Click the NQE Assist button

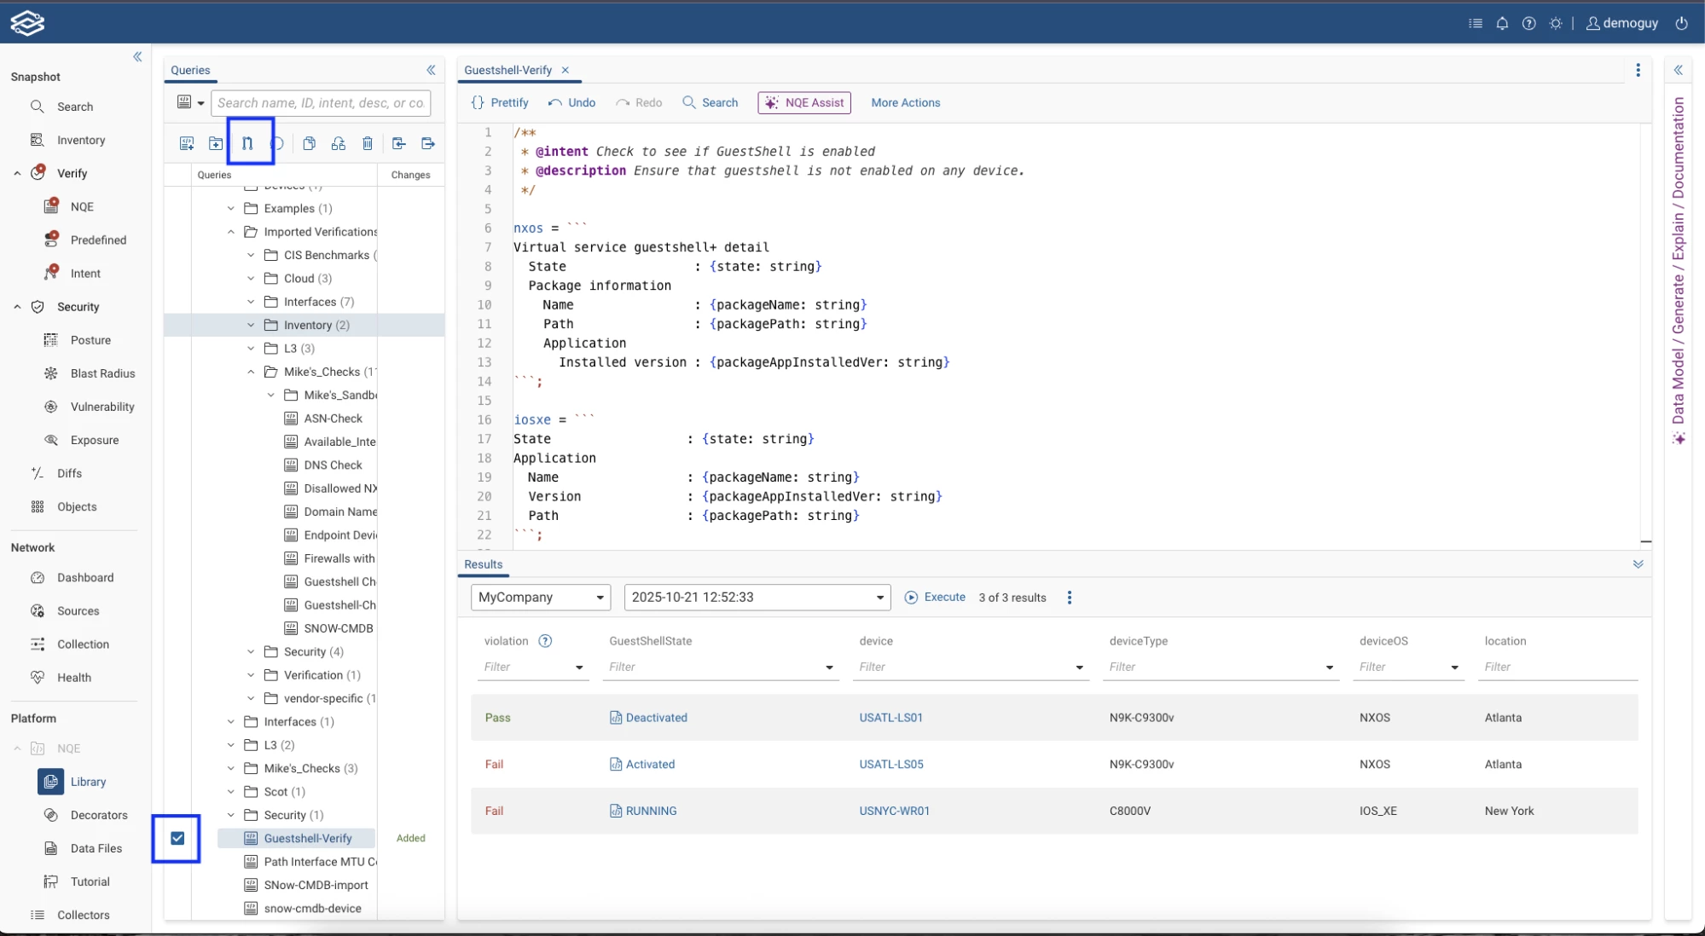click(804, 102)
